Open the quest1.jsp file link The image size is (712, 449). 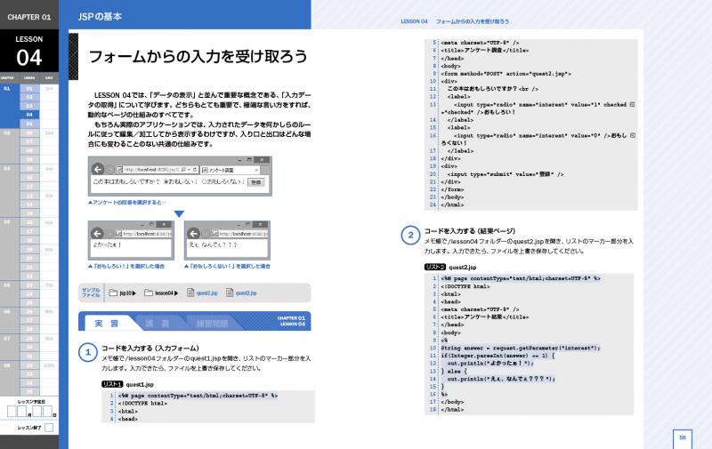coord(207,293)
